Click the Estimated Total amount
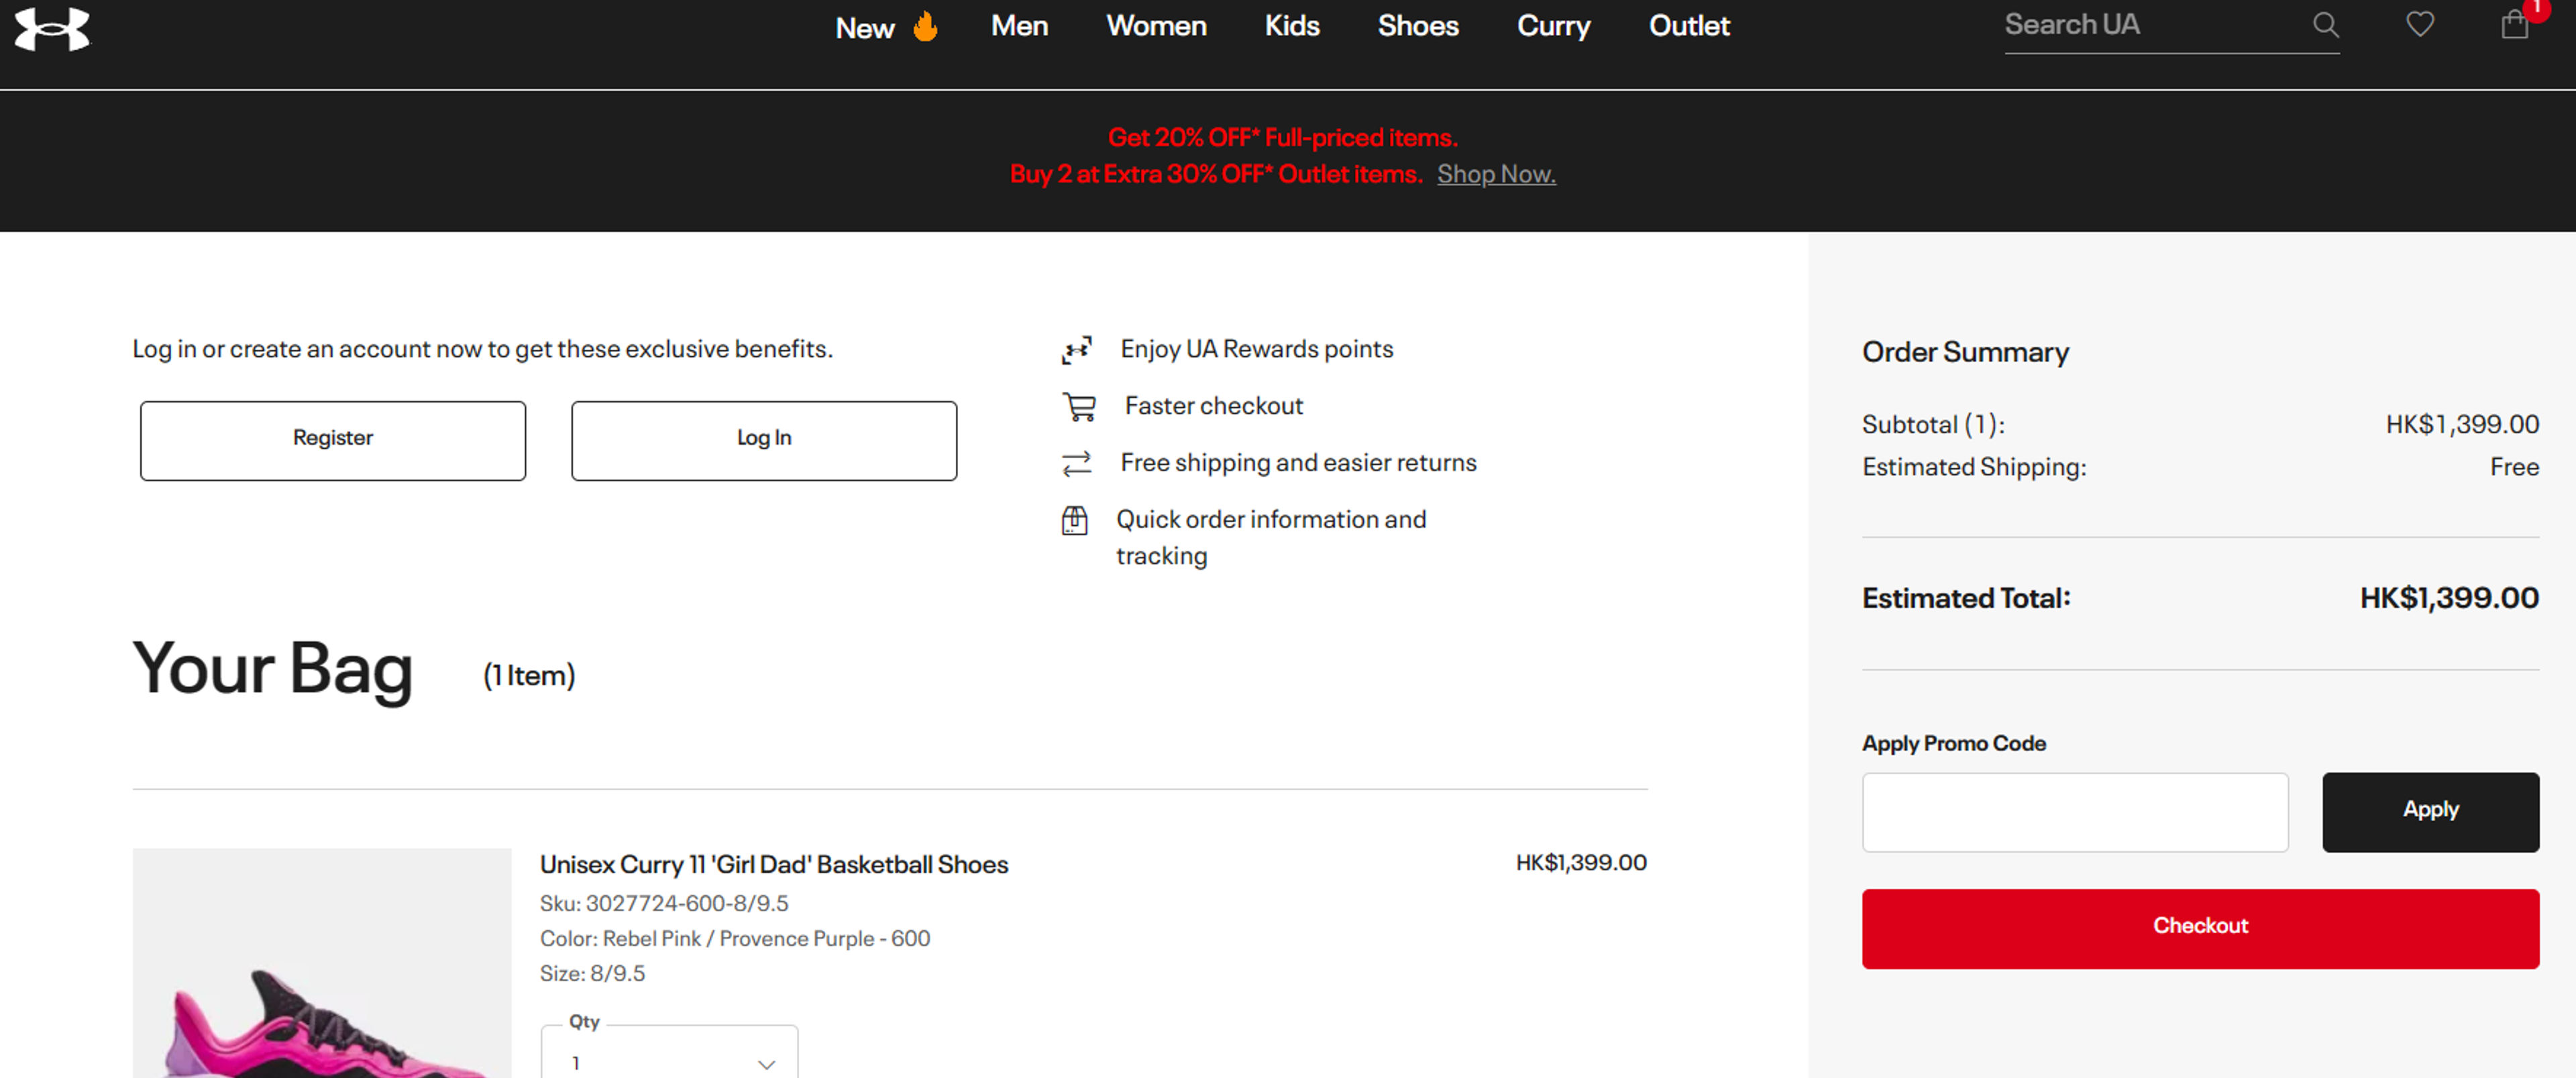The image size is (2576, 1078). point(2449,598)
